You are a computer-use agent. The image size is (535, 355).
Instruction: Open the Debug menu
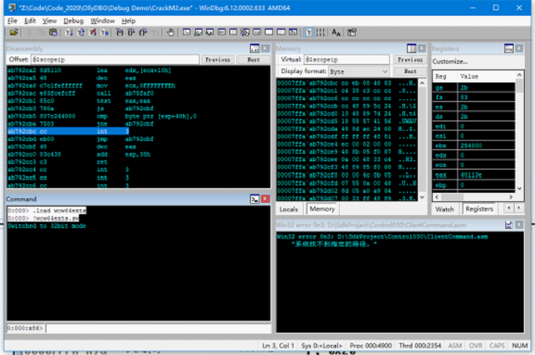coord(73,20)
